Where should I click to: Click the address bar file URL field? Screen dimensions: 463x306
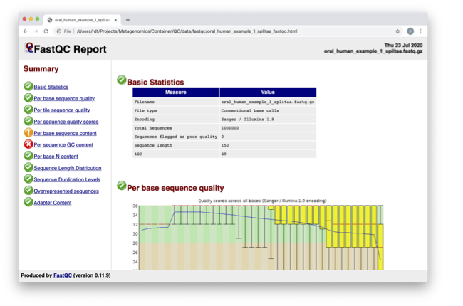point(214,31)
